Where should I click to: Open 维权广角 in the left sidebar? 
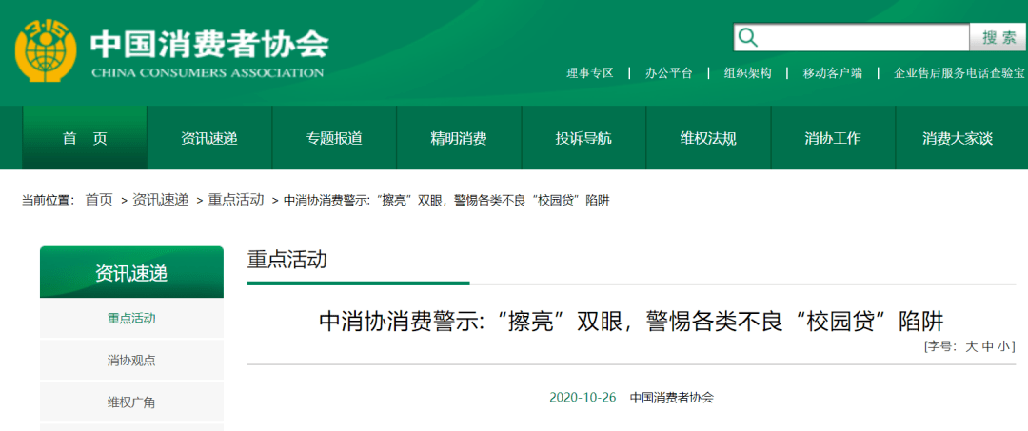pos(131,402)
